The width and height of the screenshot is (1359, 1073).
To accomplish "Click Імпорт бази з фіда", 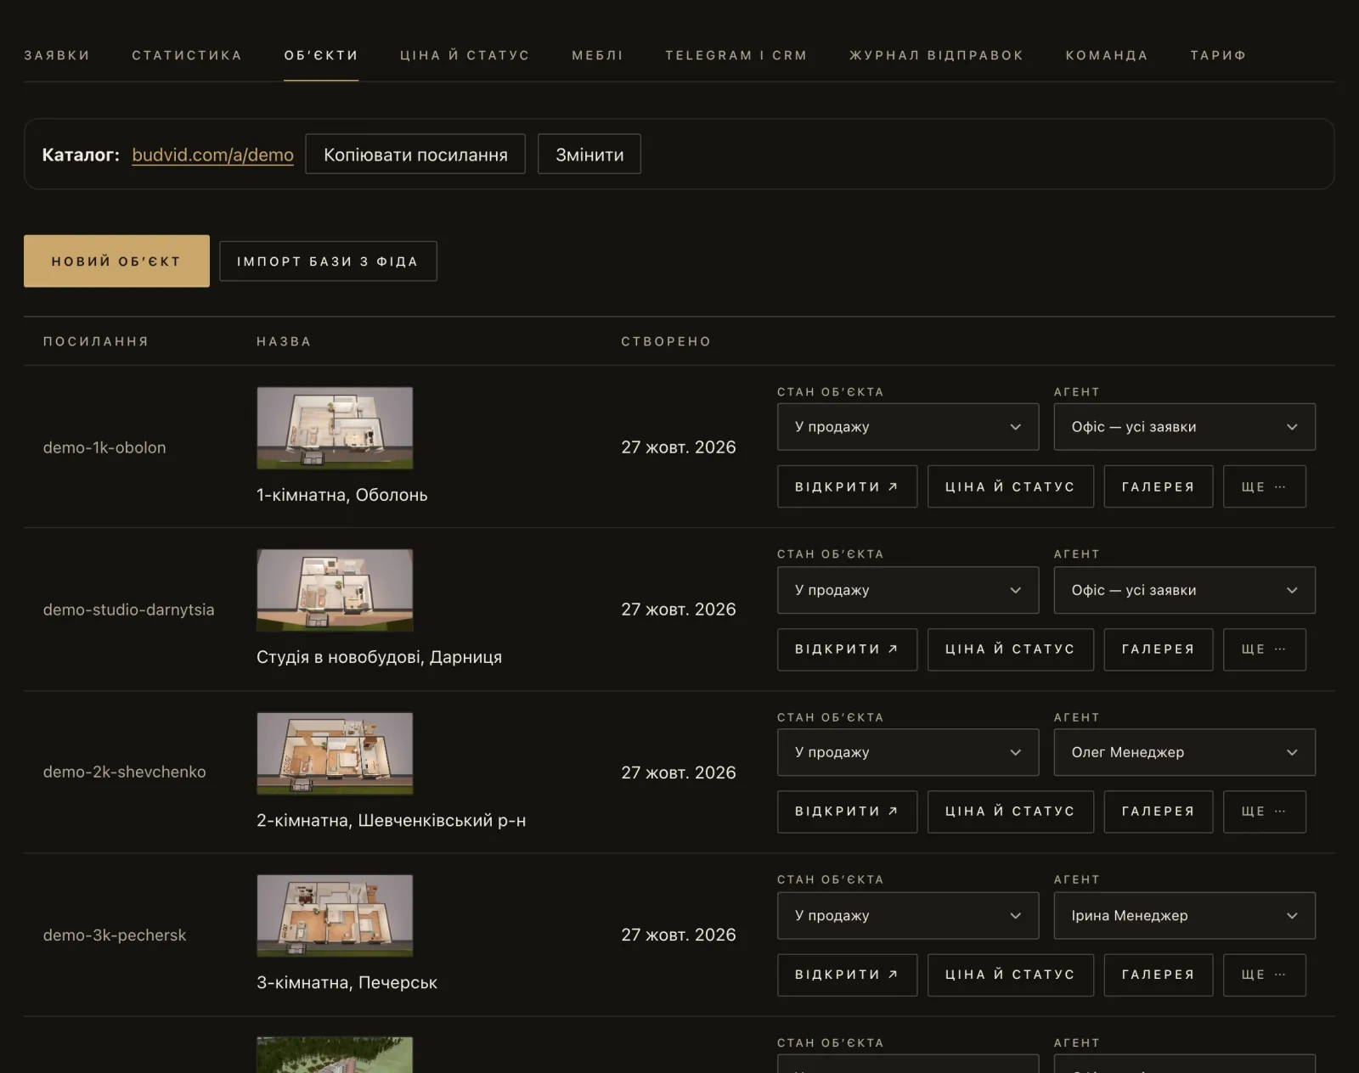I will click(328, 261).
